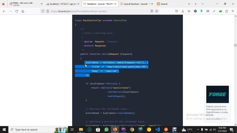Viewport: 237px width, 133px height.
Task: Open Google Chrome from the taskbar
Action: [132, 130]
